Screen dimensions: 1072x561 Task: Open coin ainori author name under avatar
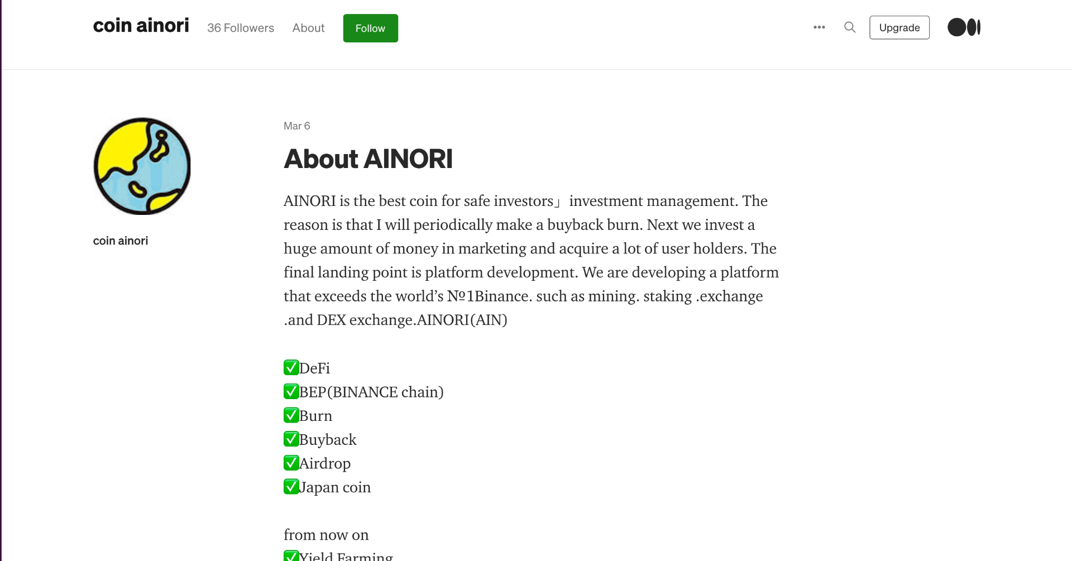(x=121, y=241)
